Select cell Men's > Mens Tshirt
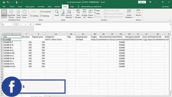Image resolution: width=172 pixels, height=97 pixels. tap(56, 40)
